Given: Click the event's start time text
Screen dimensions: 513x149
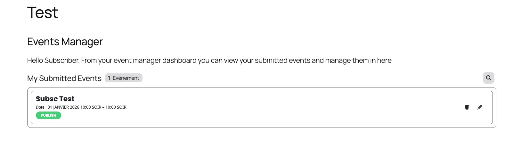Looking at the screenshot, I should pyautogui.click(x=91, y=107).
